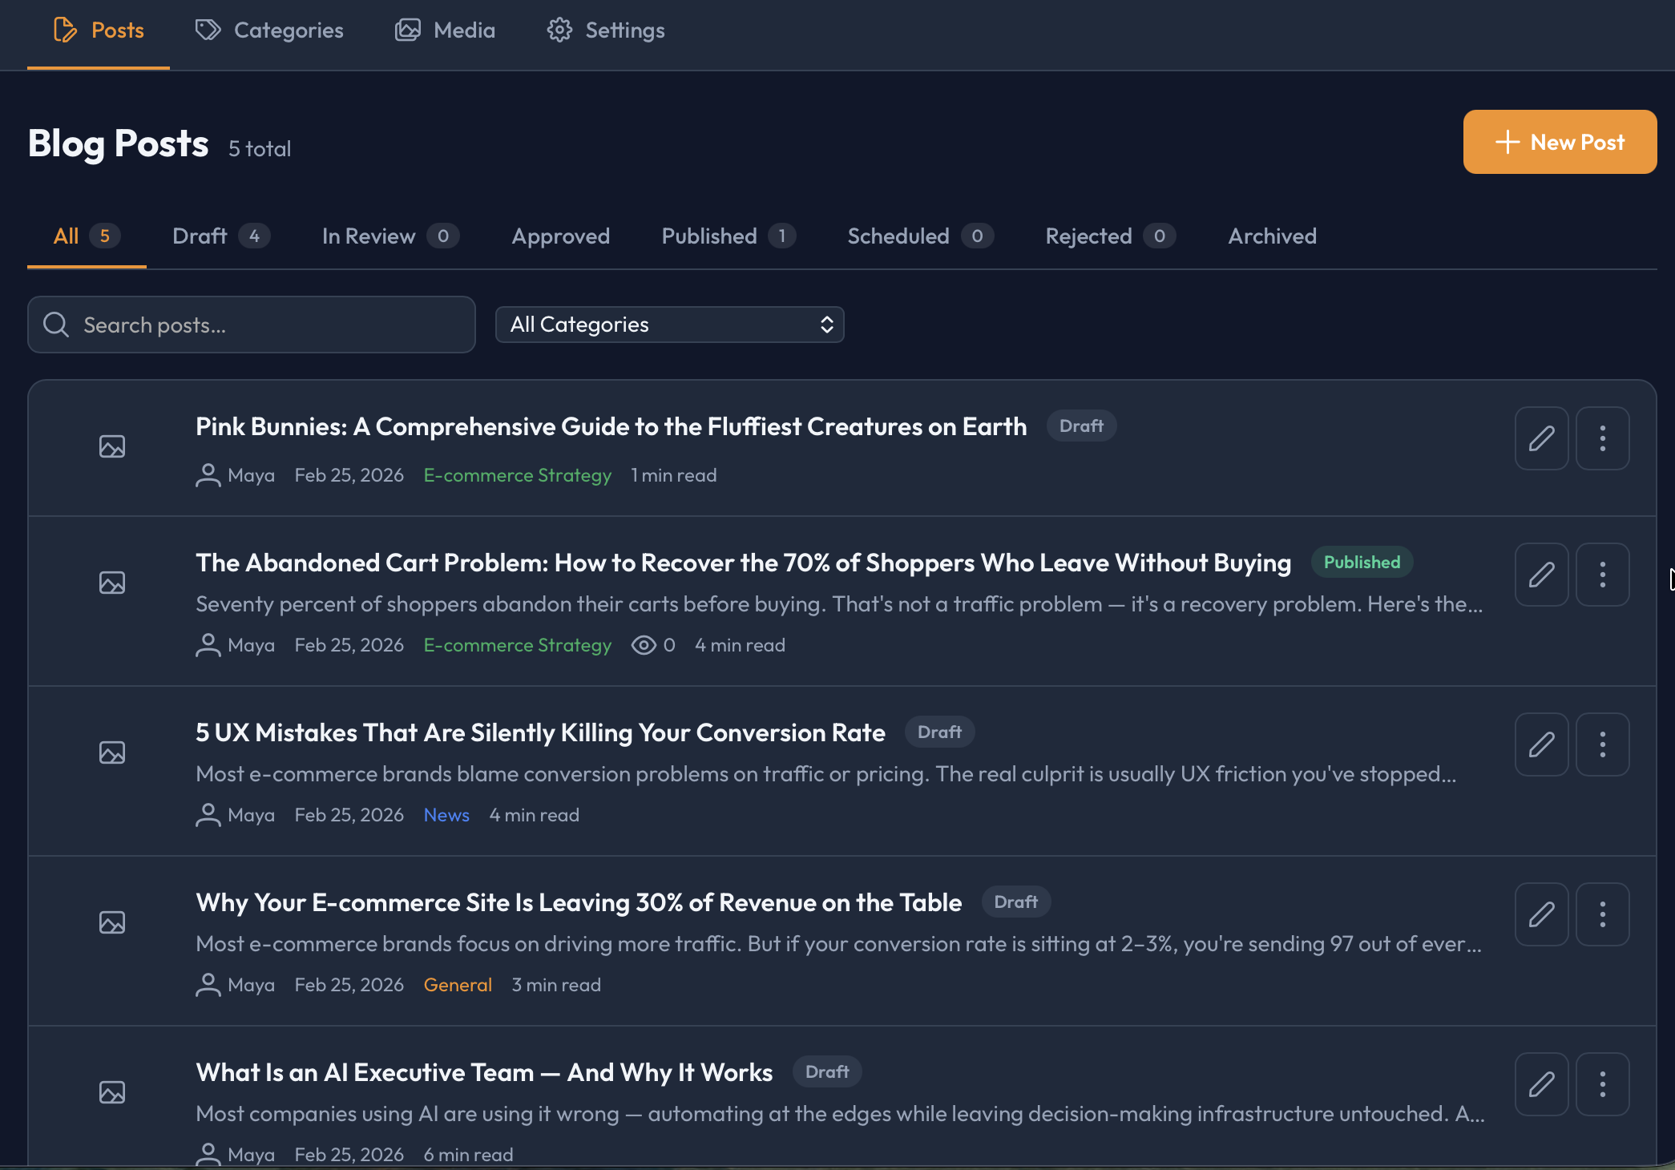Open the Archived tab

(1272, 236)
